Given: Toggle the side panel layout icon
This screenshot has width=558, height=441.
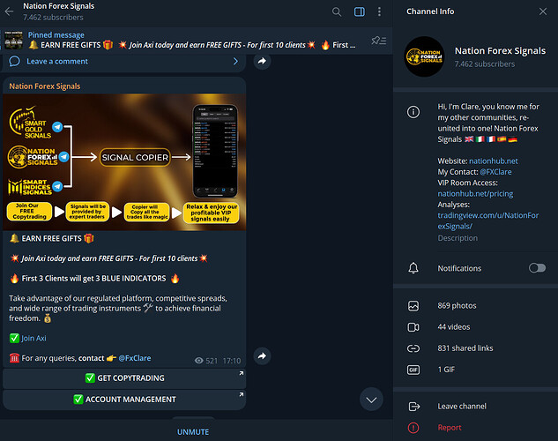Looking at the screenshot, I should click(x=359, y=11).
